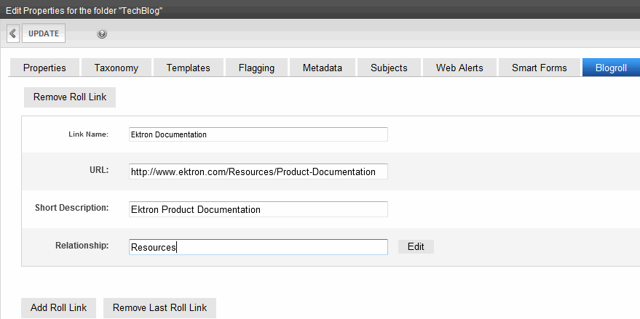The height and width of the screenshot is (319, 640).
Task: Click Edit next to Relationship
Action: point(416,246)
